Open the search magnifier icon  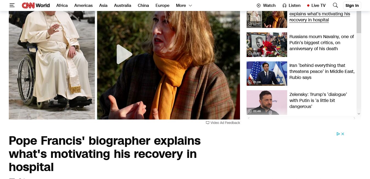[x=335, y=5]
